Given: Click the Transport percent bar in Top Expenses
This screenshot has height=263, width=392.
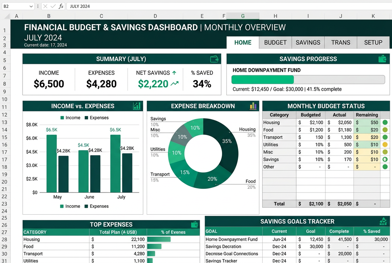Looking at the screenshot, I should pyautogui.click(x=151, y=254).
